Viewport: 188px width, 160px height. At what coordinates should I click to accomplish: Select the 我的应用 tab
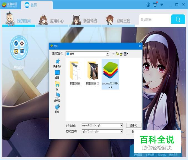tap(19, 20)
